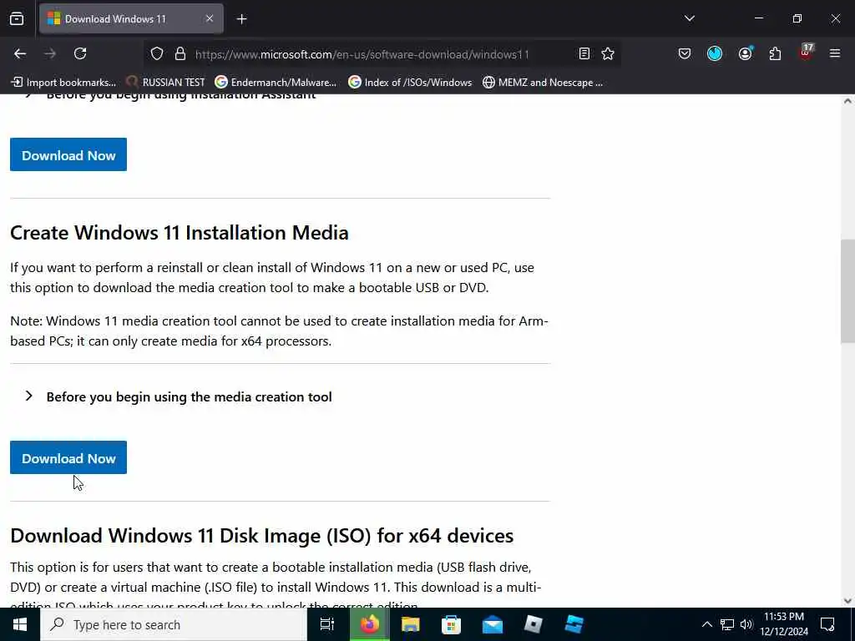Open the Mail app from taskbar
Screen dimensions: 855x641
pos(493,624)
